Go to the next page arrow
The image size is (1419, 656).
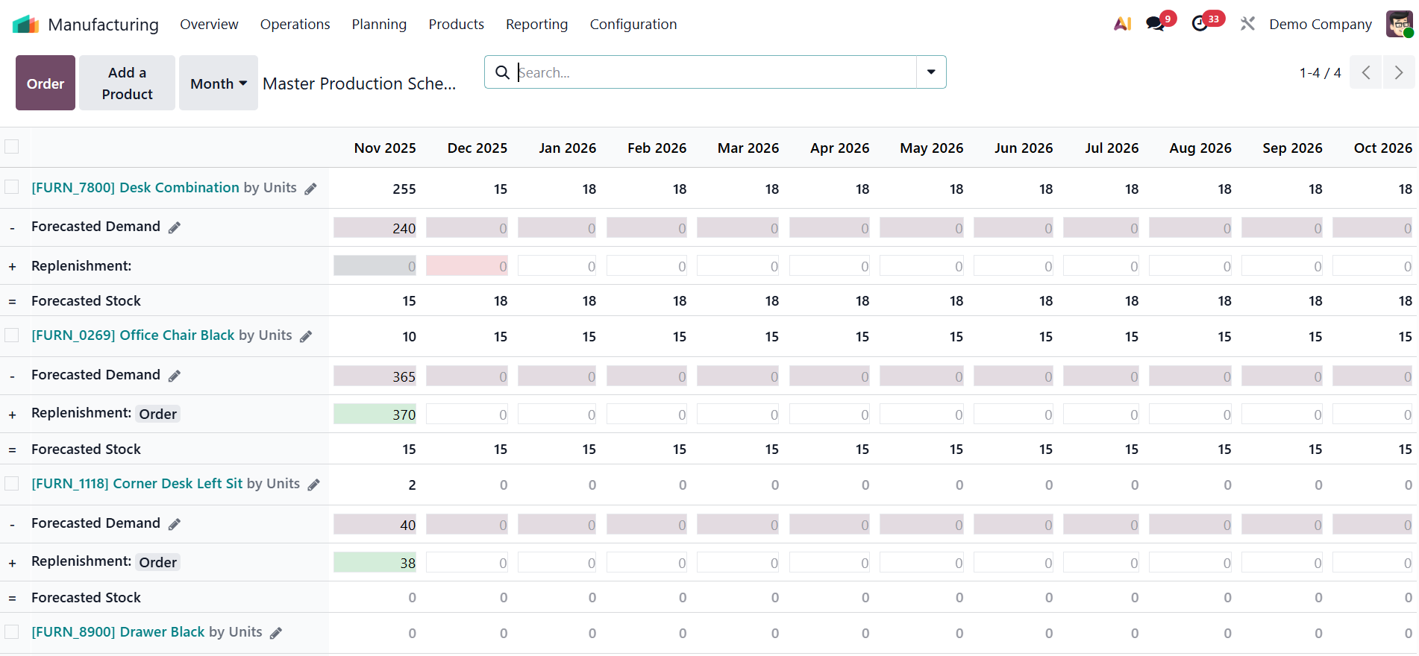pyautogui.click(x=1398, y=72)
